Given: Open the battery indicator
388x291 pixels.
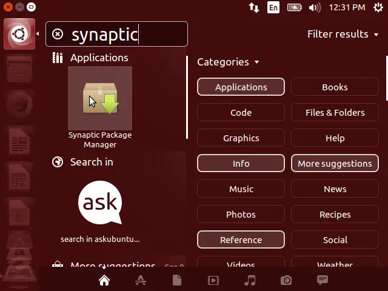Looking at the screenshot, I should click(294, 7).
